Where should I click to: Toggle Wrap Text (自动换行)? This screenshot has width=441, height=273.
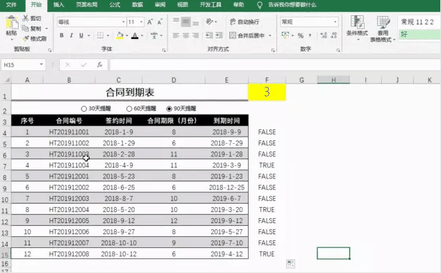(x=244, y=22)
